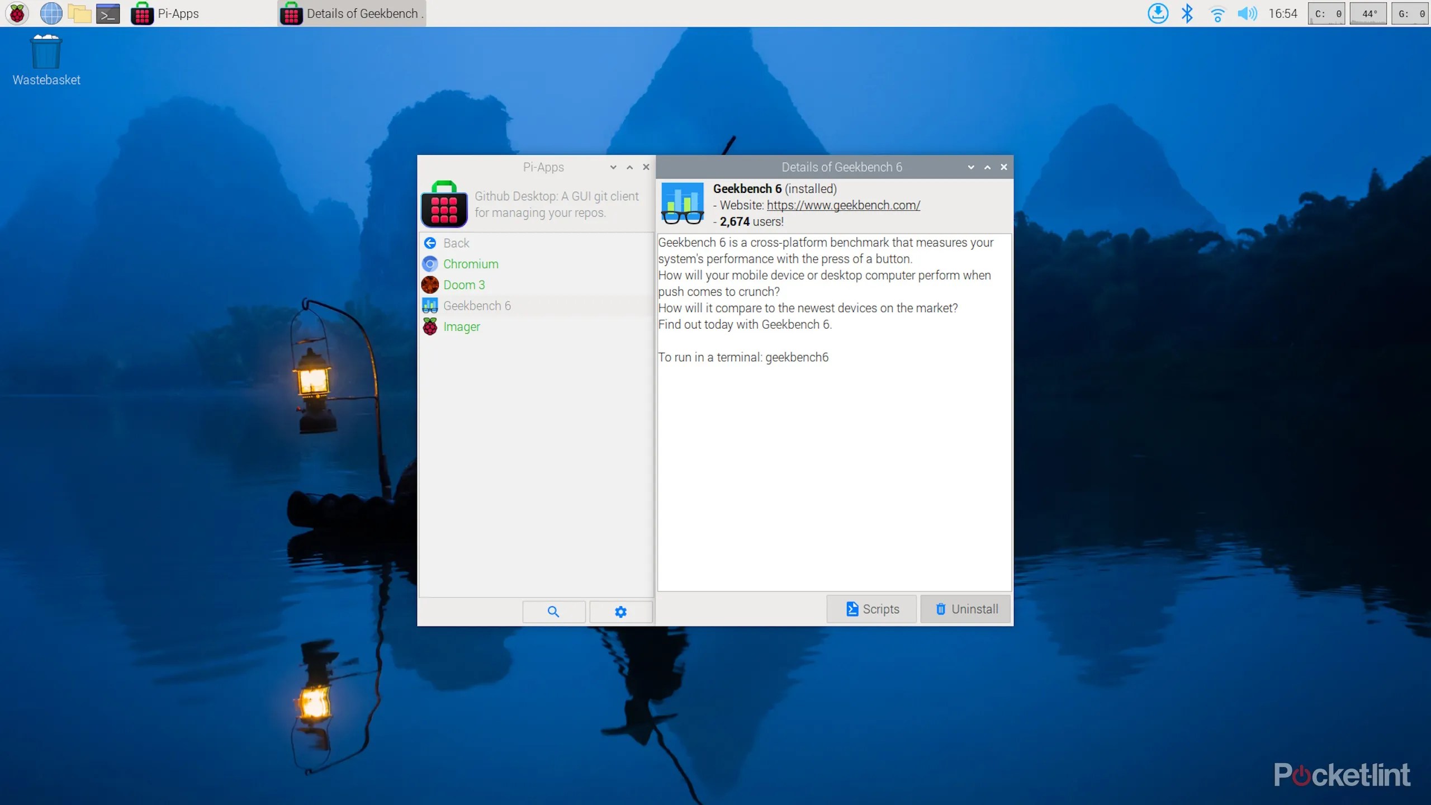Collapse Pi-Apps window using its down chevron
The image size is (1431, 805).
click(613, 167)
